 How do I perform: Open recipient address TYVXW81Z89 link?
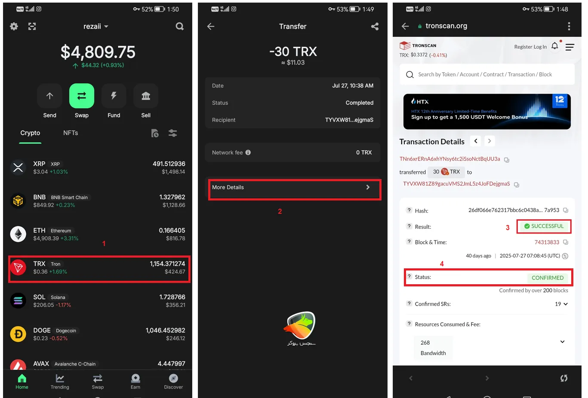456,184
